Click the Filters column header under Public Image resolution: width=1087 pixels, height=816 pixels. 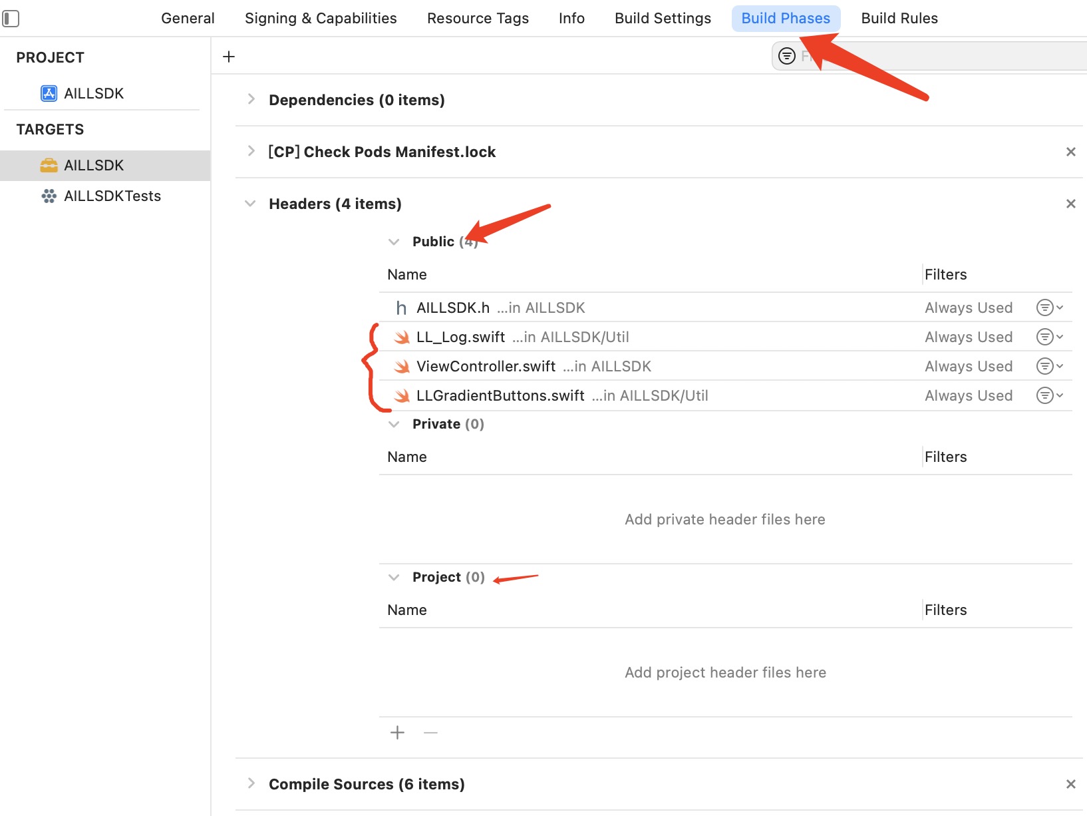[945, 274]
